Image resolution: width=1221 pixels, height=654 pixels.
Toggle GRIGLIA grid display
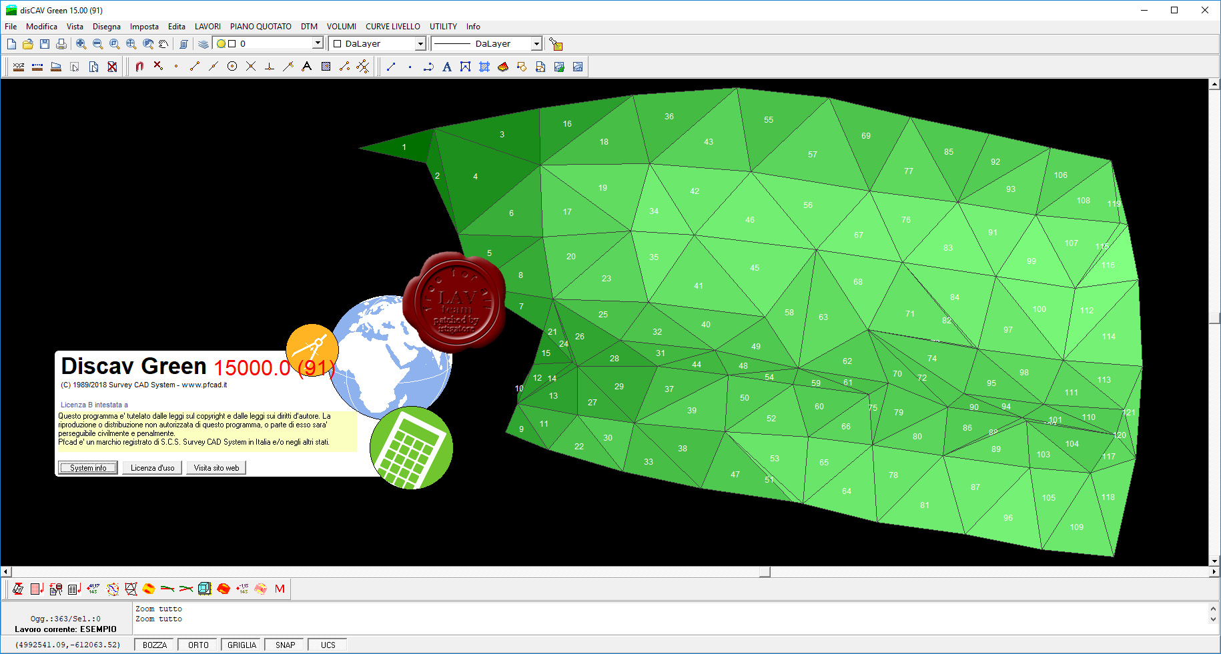click(242, 645)
